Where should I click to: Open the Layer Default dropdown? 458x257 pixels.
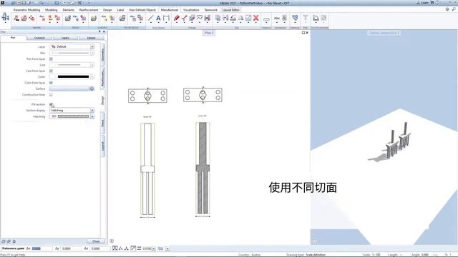pyautogui.click(x=92, y=46)
